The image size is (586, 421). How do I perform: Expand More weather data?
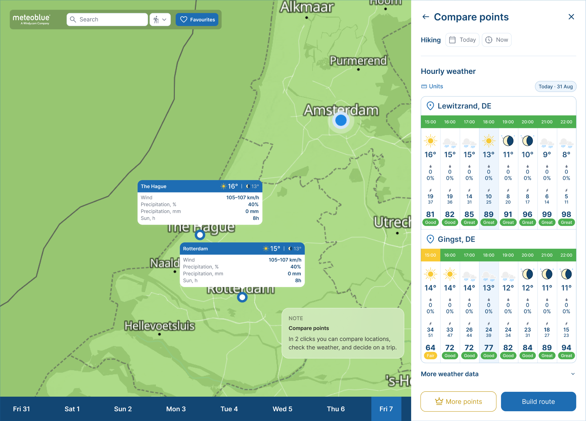pyautogui.click(x=498, y=374)
